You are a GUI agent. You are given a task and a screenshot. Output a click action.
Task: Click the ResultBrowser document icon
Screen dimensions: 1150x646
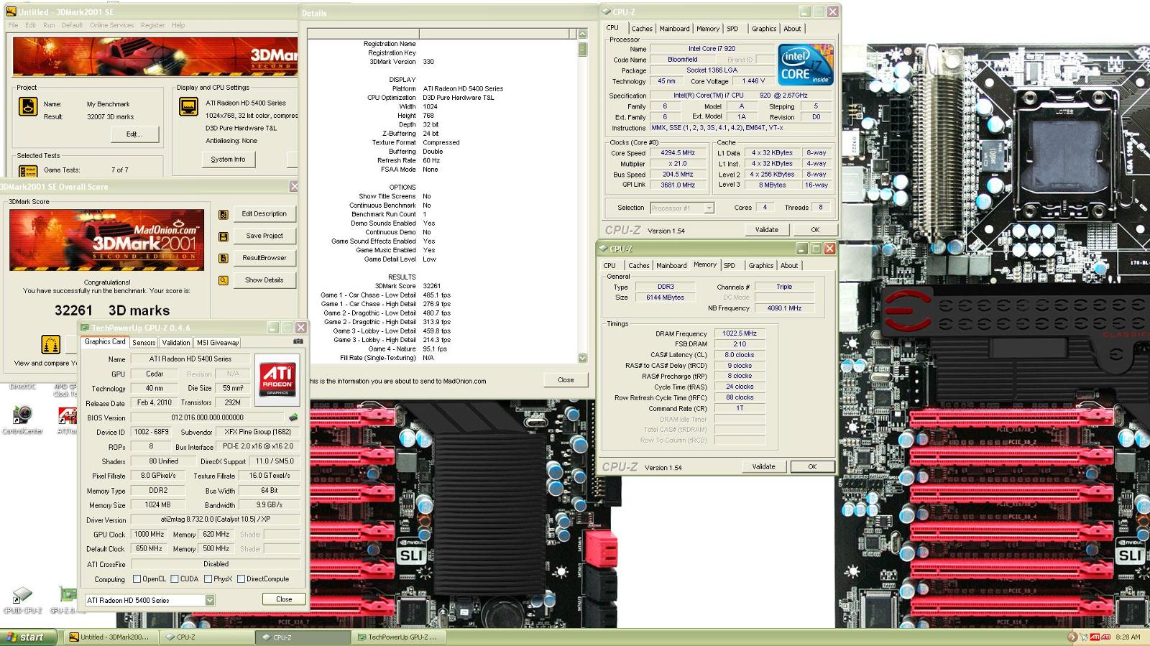tap(224, 258)
